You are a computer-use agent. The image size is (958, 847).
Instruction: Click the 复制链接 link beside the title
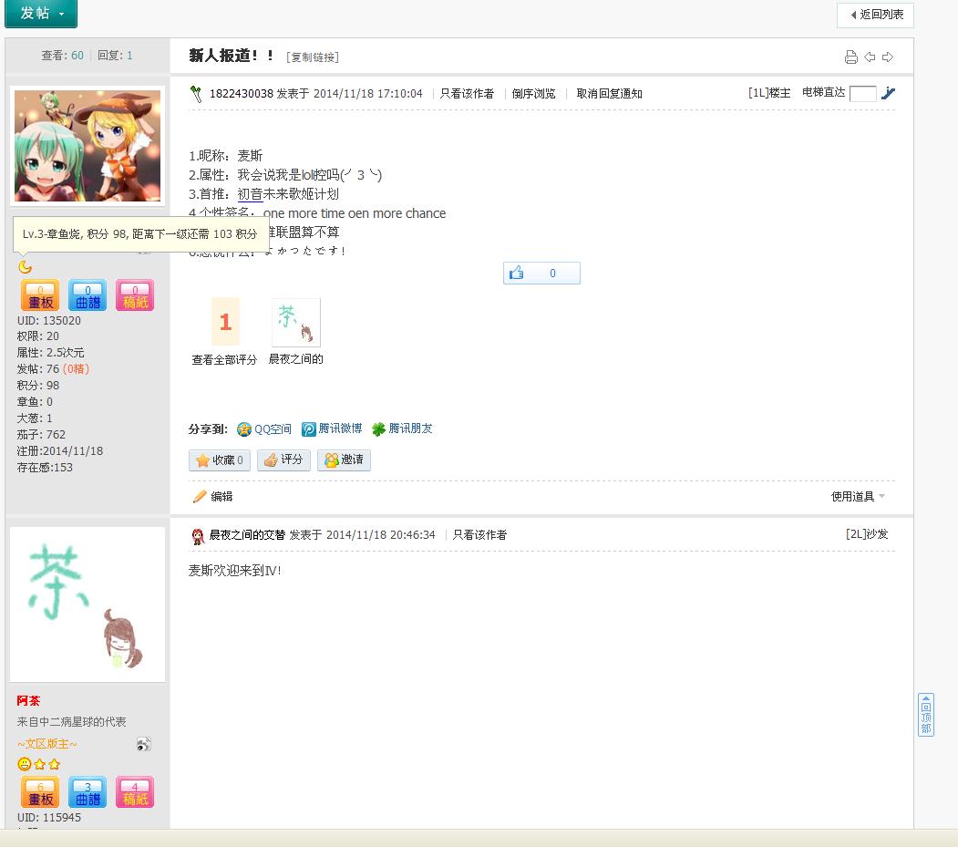click(313, 57)
